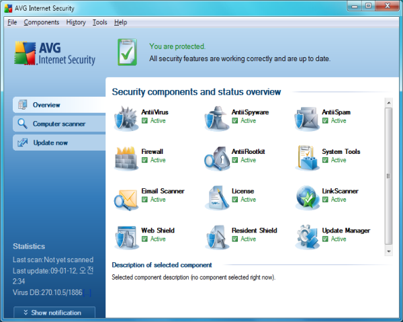Click Firewall Active status checkmark
403x322 pixels.
(144, 160)
